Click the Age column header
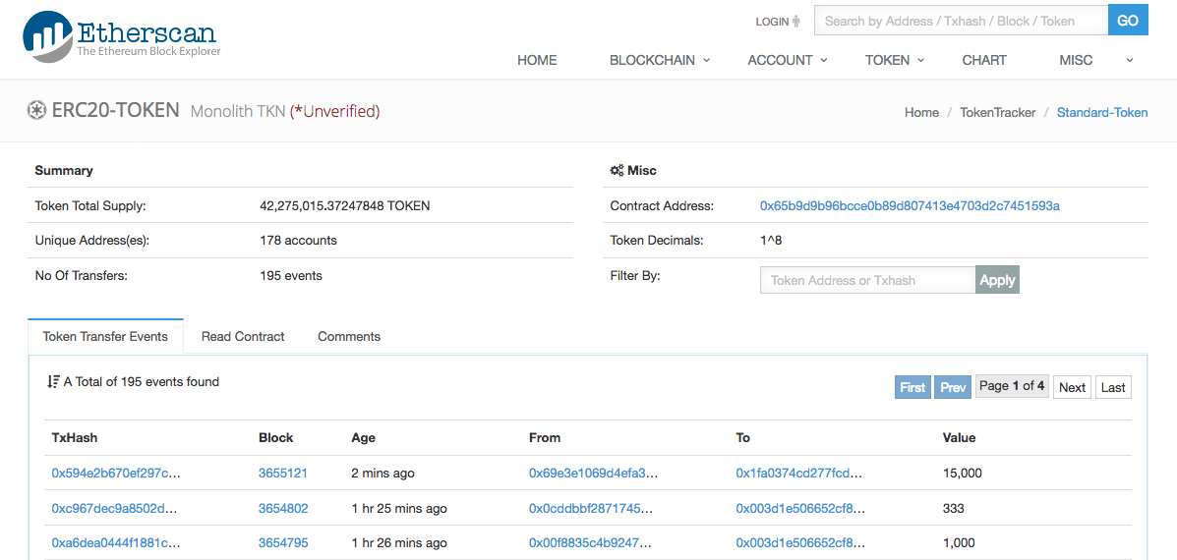Screen dimensions: 1177x560 pos(363,438)
